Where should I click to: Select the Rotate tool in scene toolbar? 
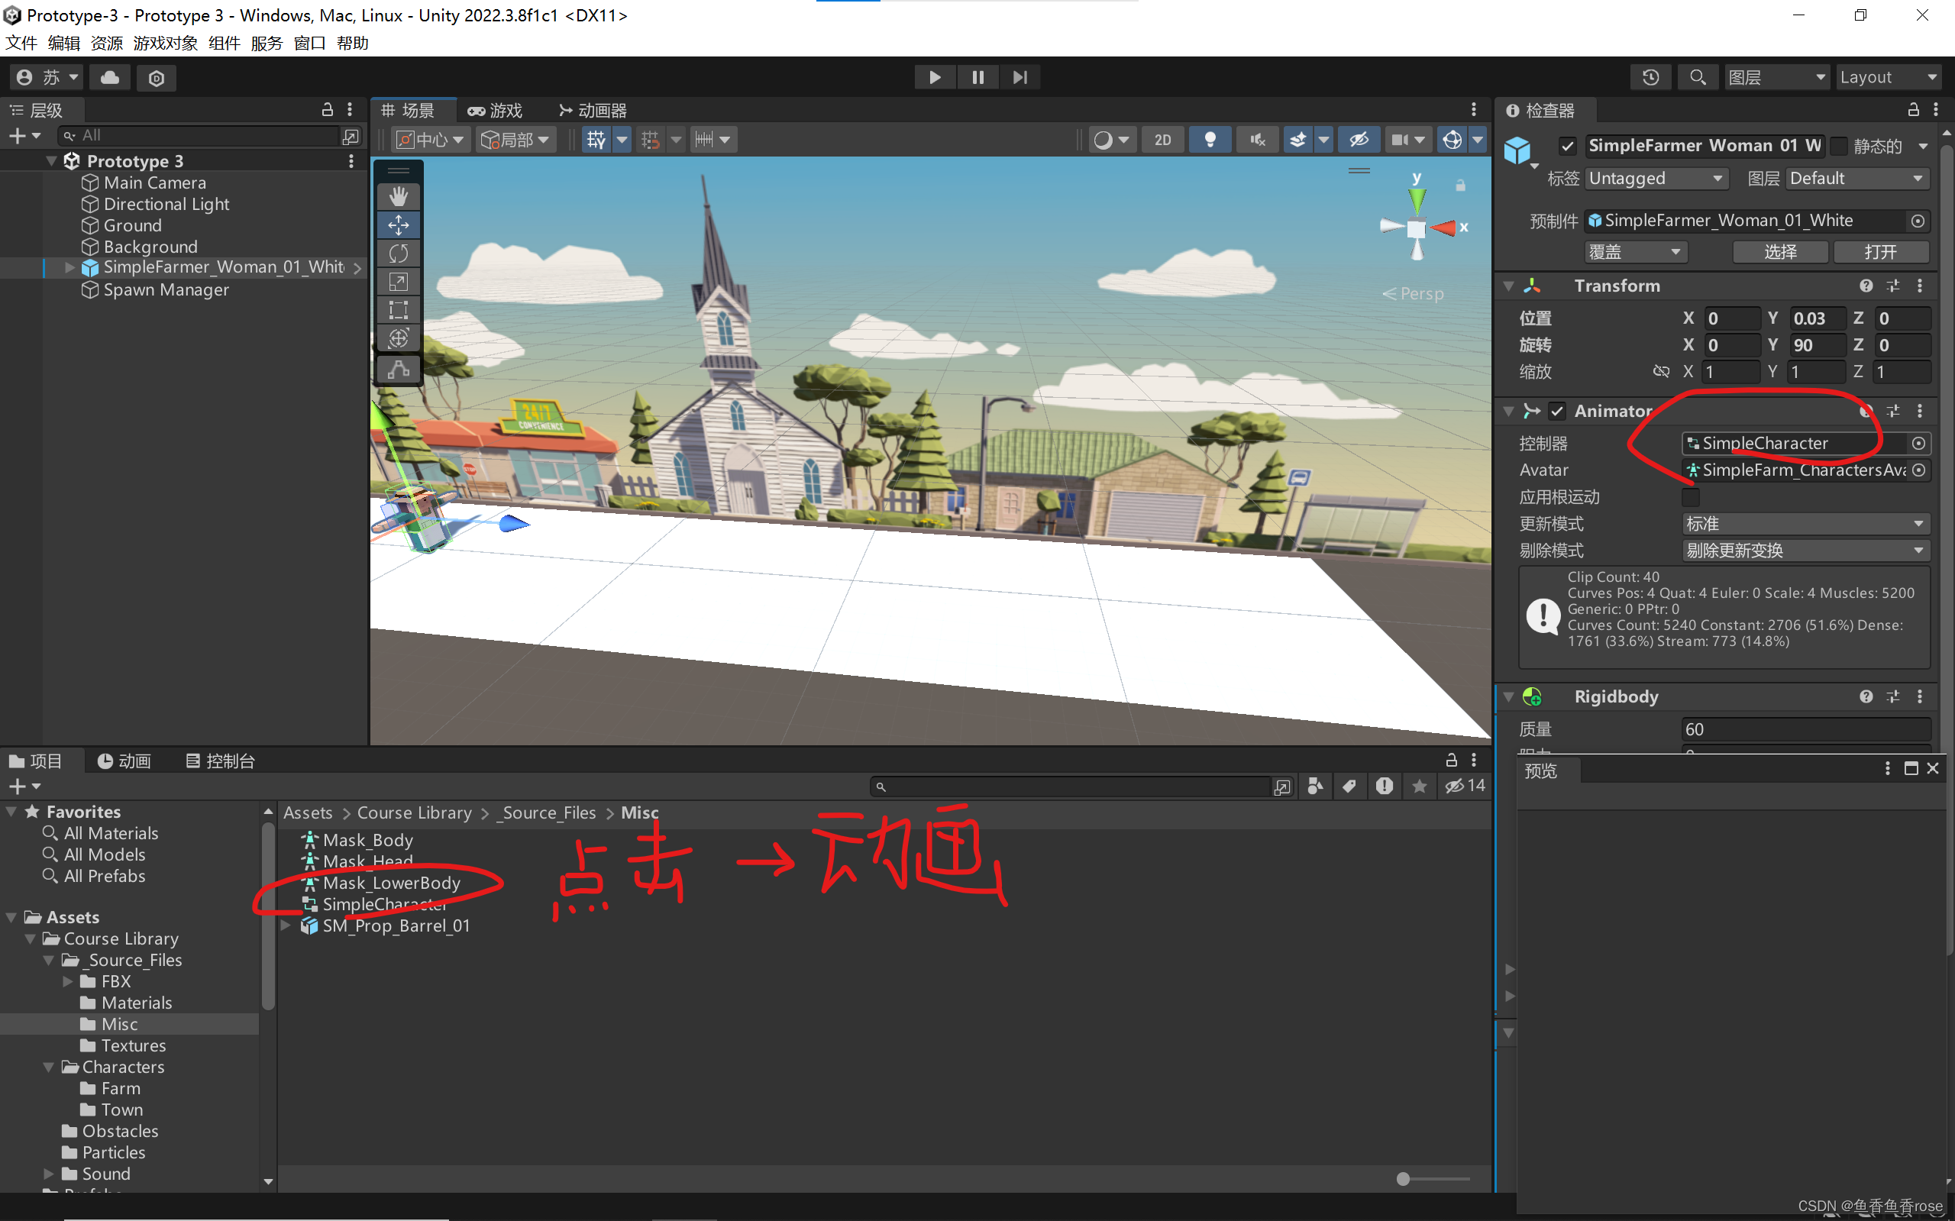click(398, 253)
